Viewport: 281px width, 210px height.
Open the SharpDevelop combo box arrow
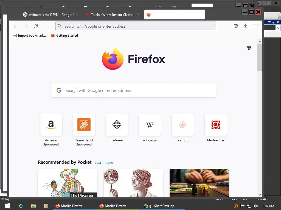click(278, 28)
